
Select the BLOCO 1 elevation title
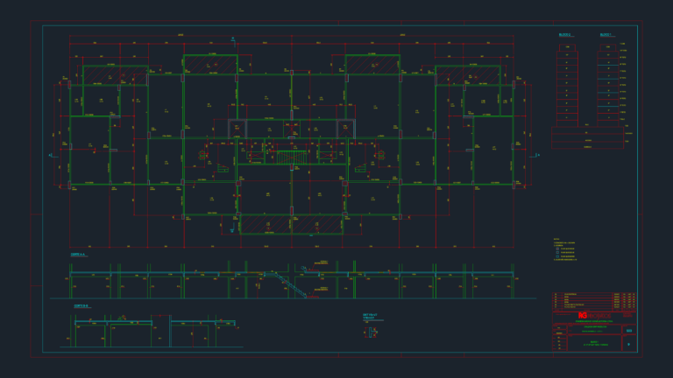[x=606, y=35]
